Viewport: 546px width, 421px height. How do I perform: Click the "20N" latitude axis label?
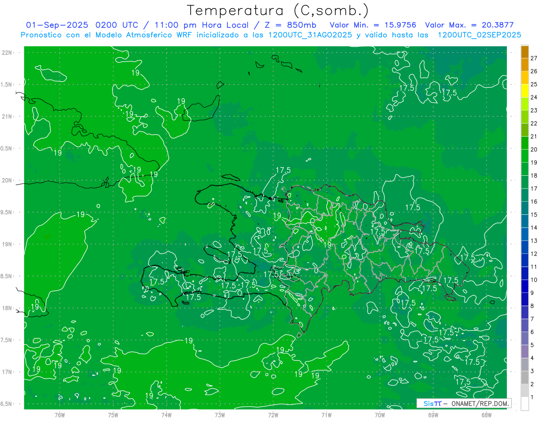(7, 180)
